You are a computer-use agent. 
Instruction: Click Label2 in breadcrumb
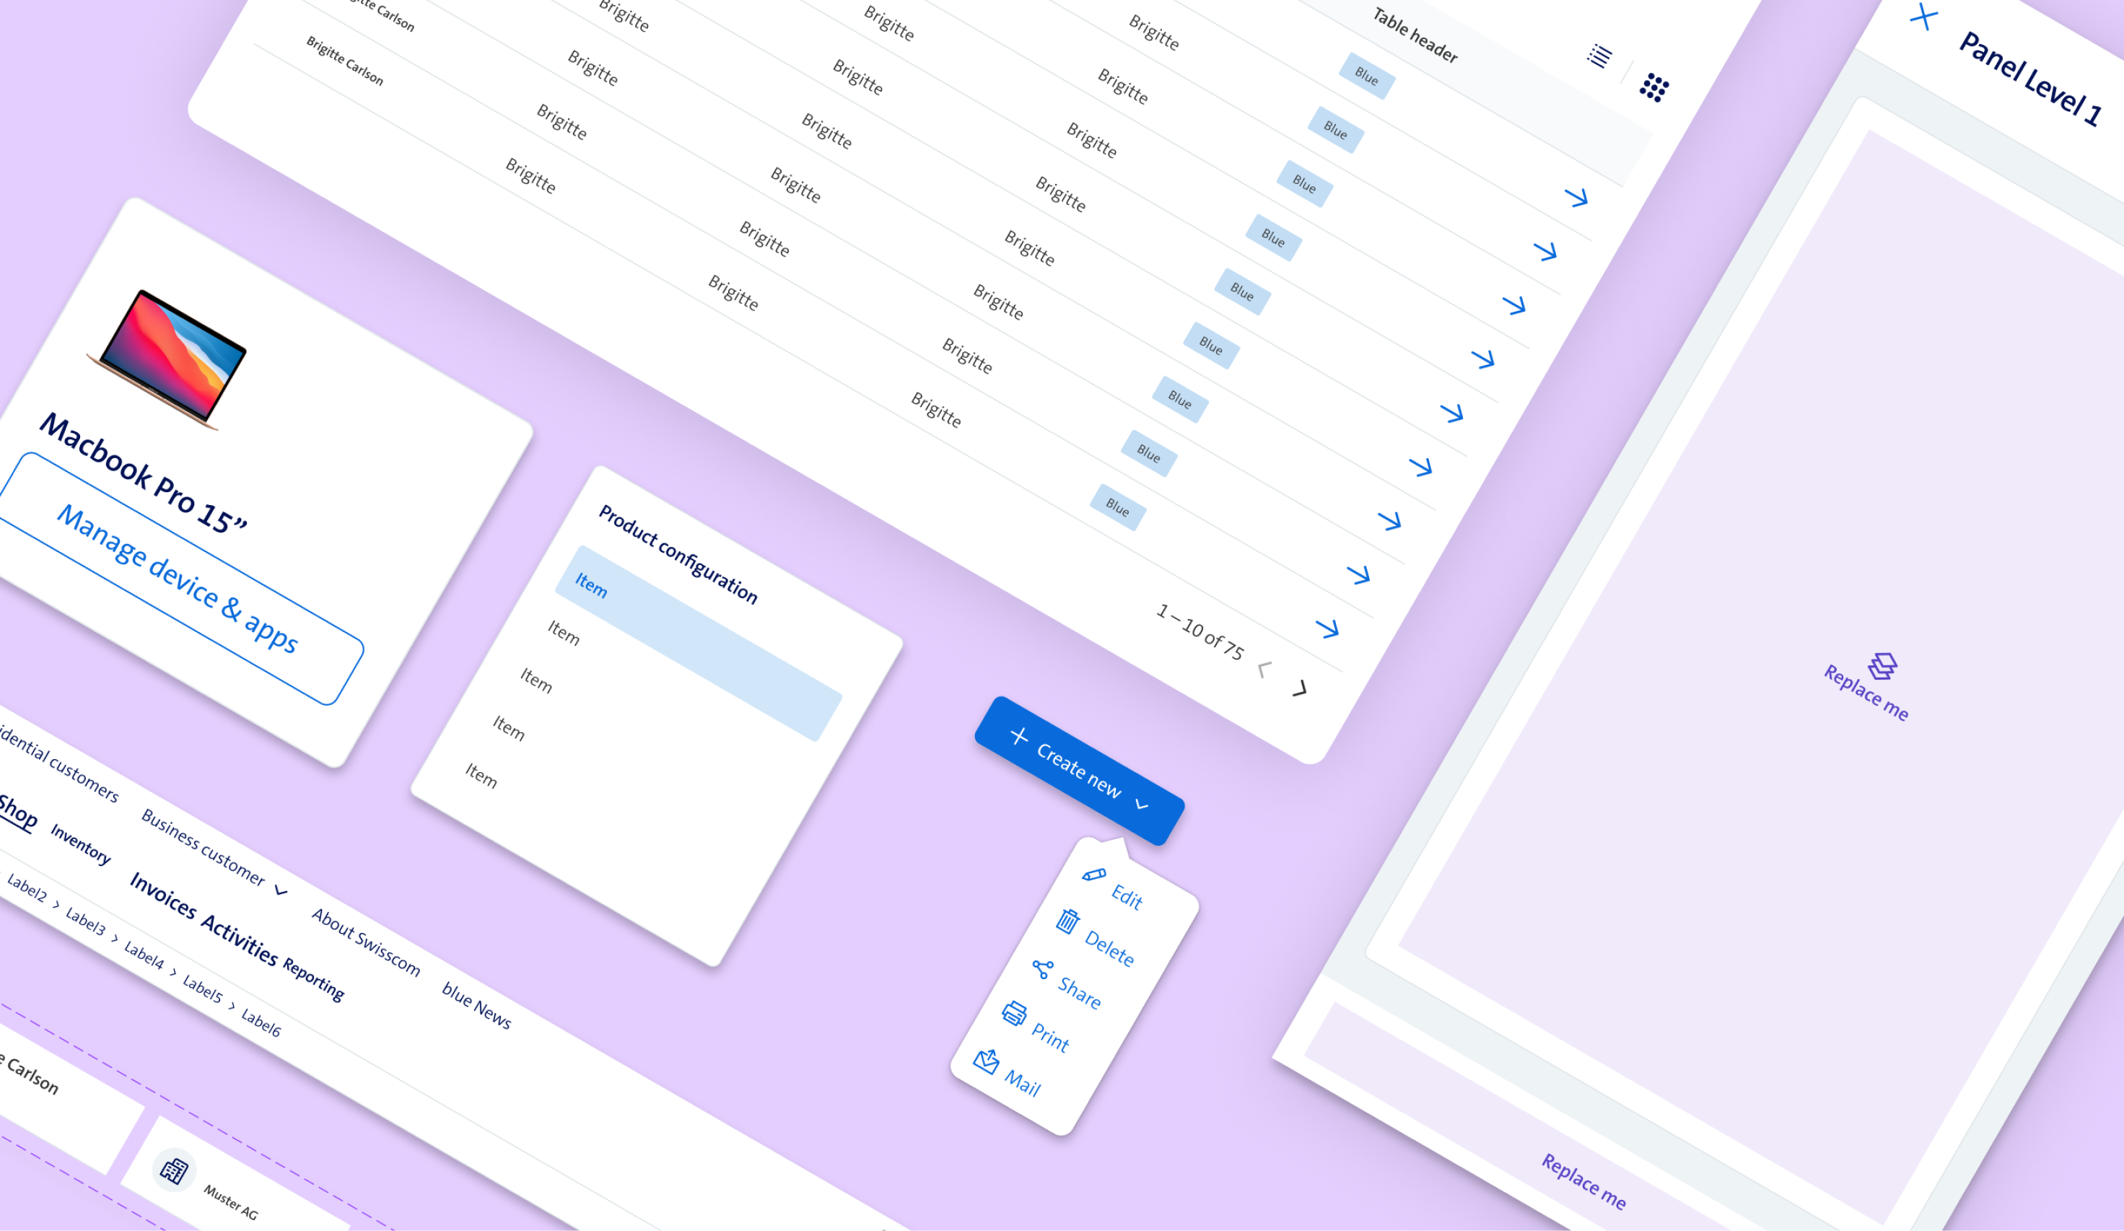click(27, 888)
